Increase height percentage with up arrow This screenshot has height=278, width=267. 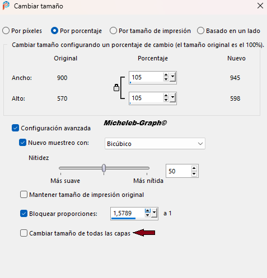pos(166,96)
